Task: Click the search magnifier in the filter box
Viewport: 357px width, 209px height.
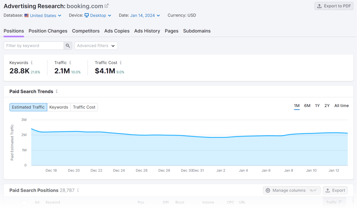Action: pyautogui.click(x=68, y=45)
